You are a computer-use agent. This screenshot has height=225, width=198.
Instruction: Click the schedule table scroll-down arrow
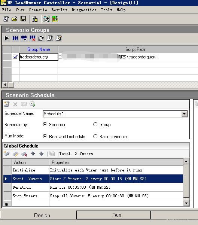click(x=186, y=203)
